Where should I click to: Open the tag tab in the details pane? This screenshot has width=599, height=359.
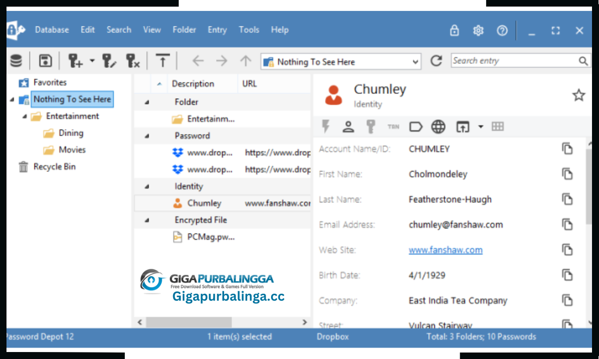[415, 127]
